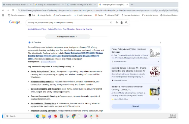Screen dimensions: 189x124
Task: Open Plans Comparison bookmark
Action: tap(17, 15)
